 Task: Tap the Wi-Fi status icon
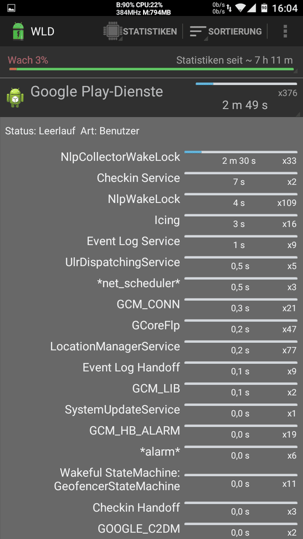tap(240, 8)
